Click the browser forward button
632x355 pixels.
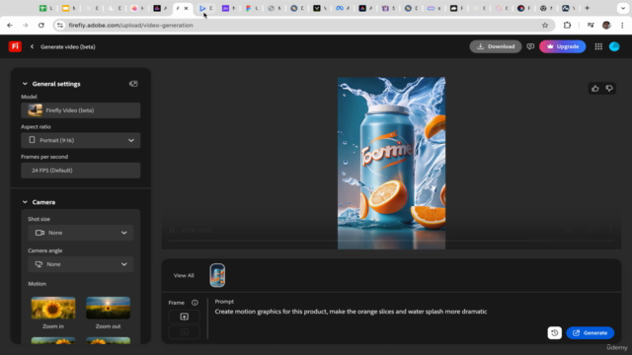(x=25, y=25)
